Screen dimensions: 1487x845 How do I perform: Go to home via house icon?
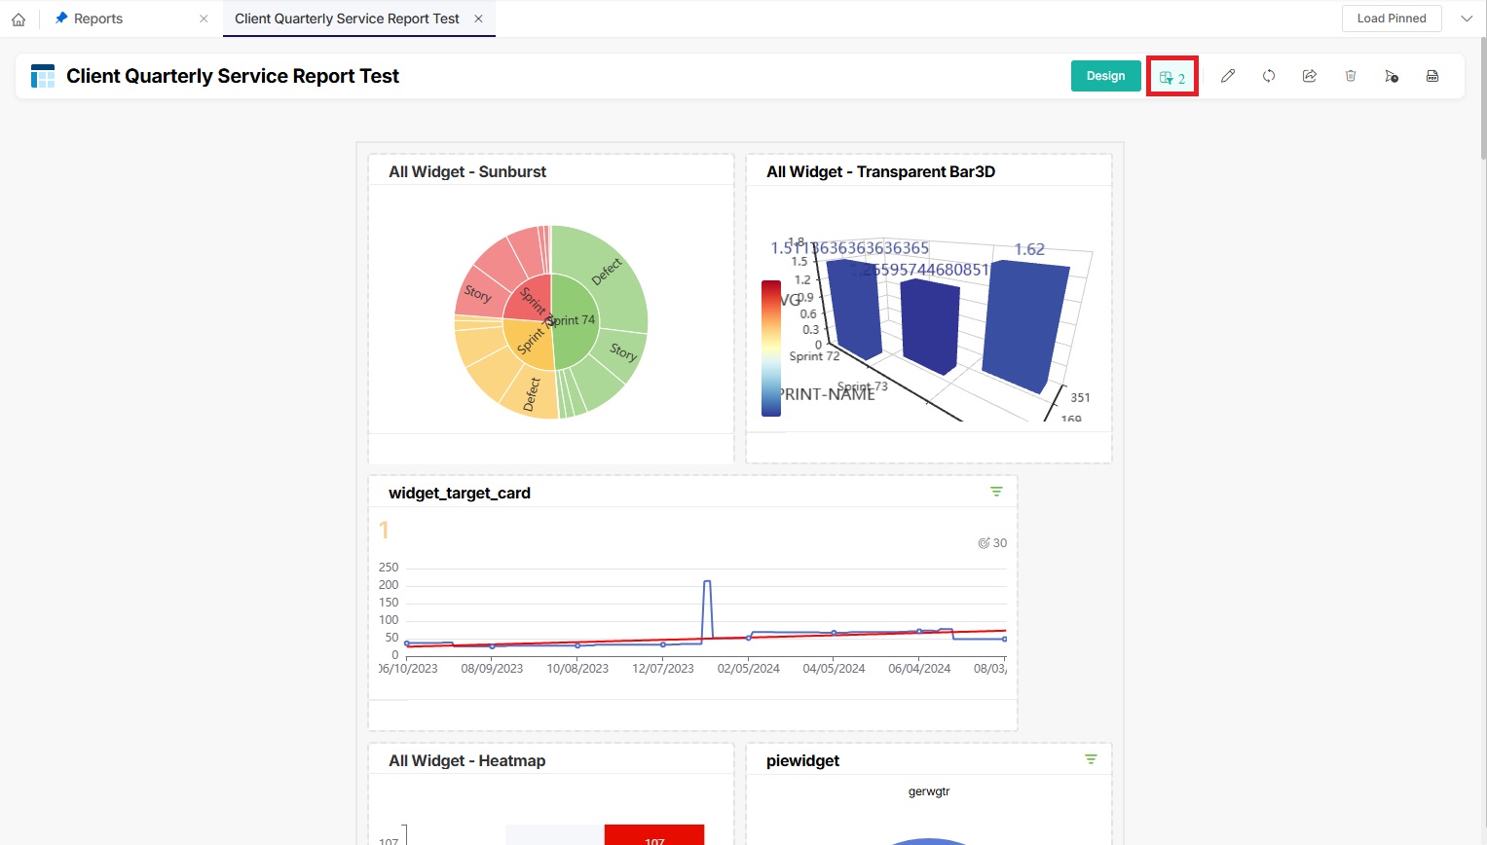point(19,18)
